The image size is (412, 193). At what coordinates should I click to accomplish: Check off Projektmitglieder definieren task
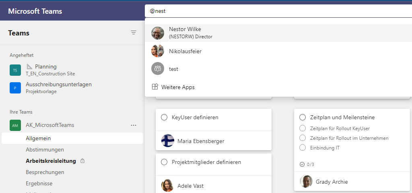164,162
